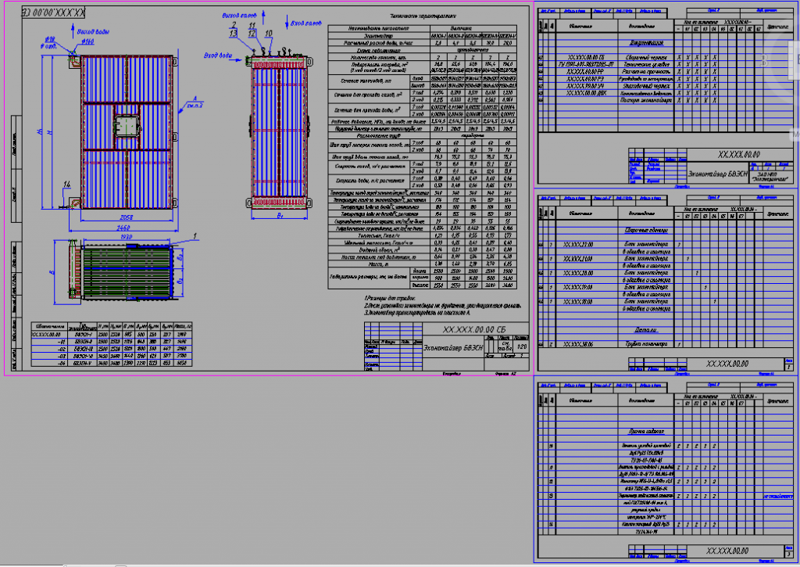The height and width of the screenshot is (567, 800).
Task: Click 'Экономайзер БВЭСН' in first specification sheet
Action: (x=718, y=174)
